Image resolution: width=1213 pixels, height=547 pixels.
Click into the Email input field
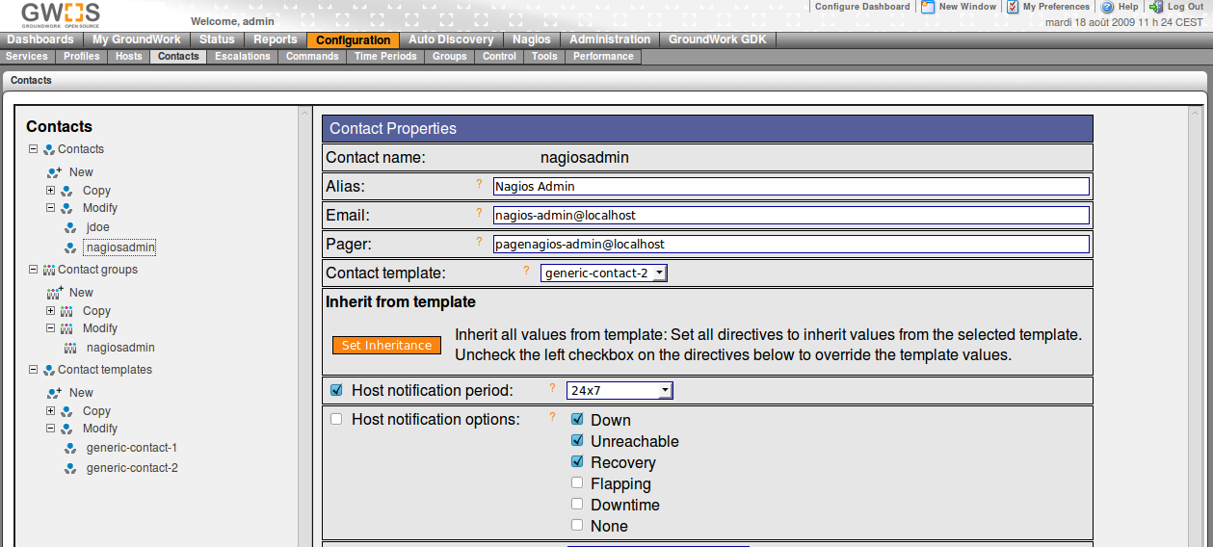tap(790, 216)
